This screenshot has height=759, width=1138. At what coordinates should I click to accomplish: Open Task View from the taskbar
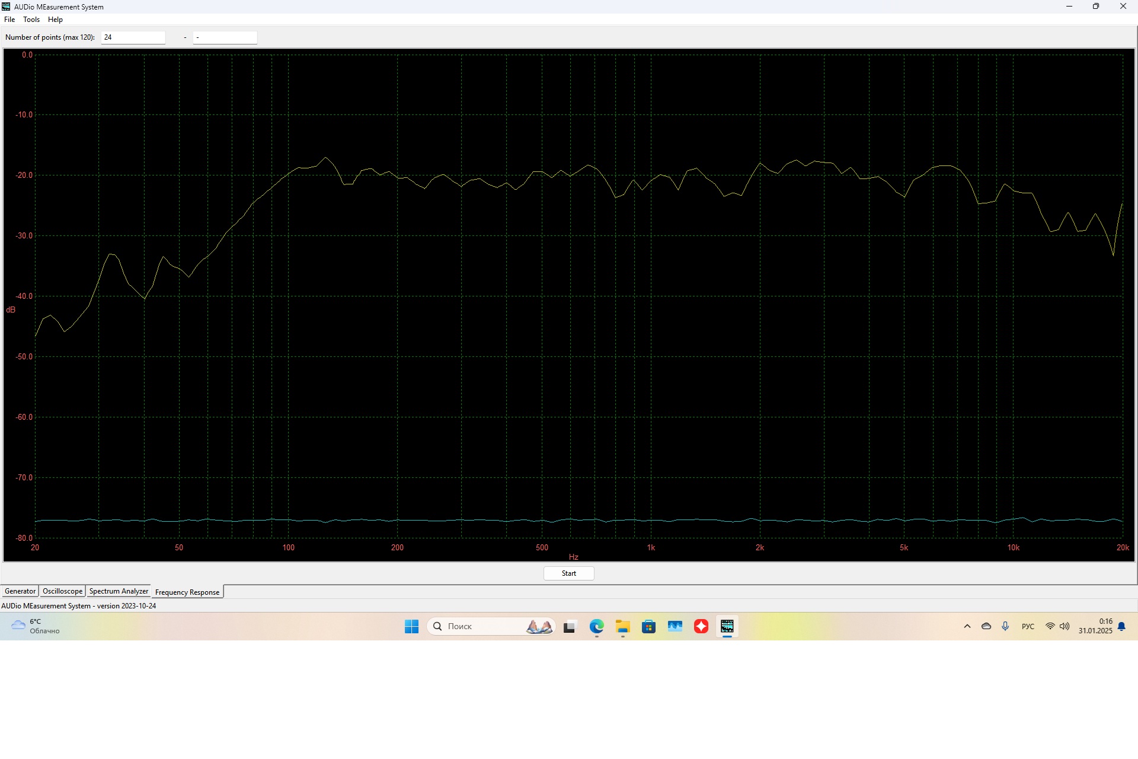click(x=570, y=626)
